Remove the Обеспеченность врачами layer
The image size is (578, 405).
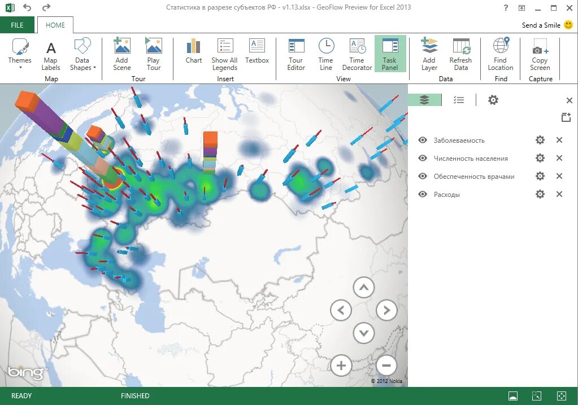pos(559,176)
